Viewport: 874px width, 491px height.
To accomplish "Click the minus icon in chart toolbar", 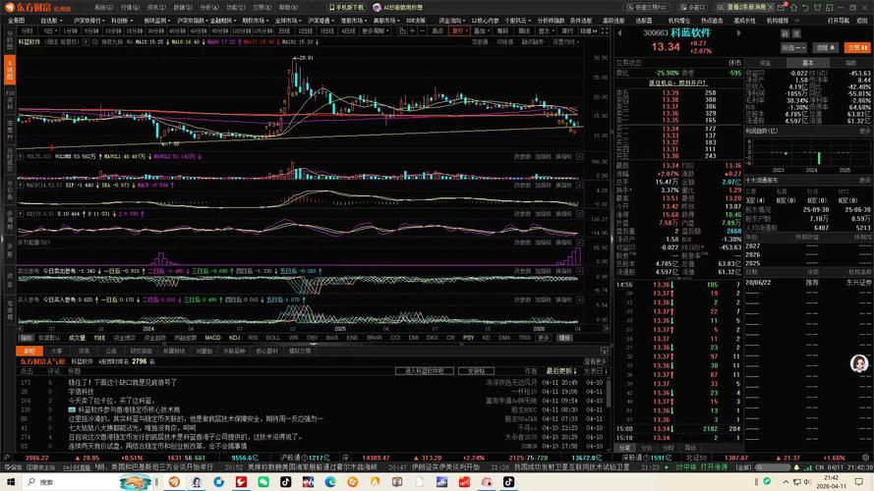I will pyautogui.click(x=422, y=31).
